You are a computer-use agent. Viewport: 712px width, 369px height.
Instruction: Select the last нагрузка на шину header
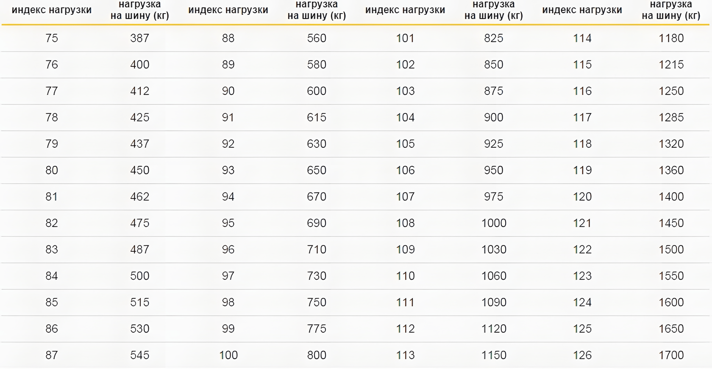(x=671, y=10)
